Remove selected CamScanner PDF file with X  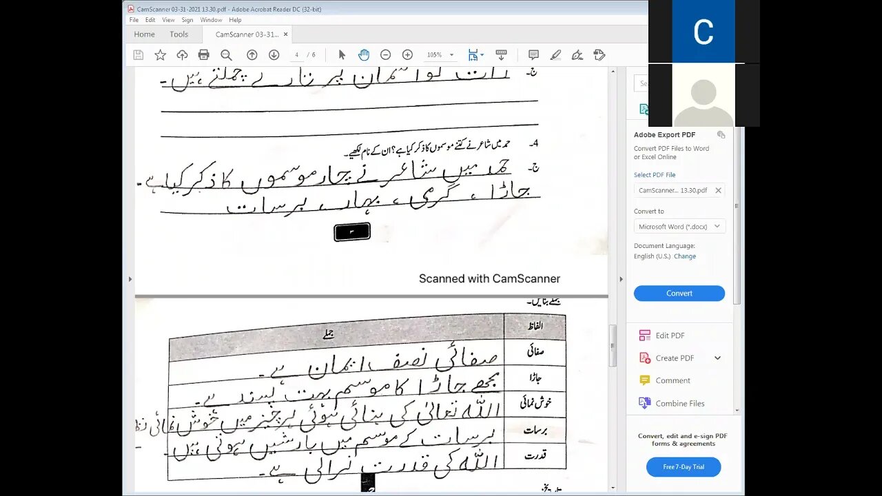[718, 191]
